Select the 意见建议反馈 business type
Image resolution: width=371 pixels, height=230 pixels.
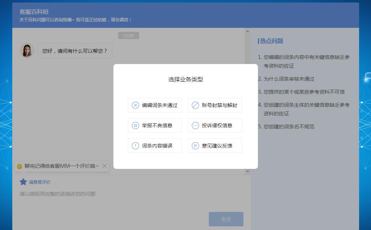pos(215,145)
